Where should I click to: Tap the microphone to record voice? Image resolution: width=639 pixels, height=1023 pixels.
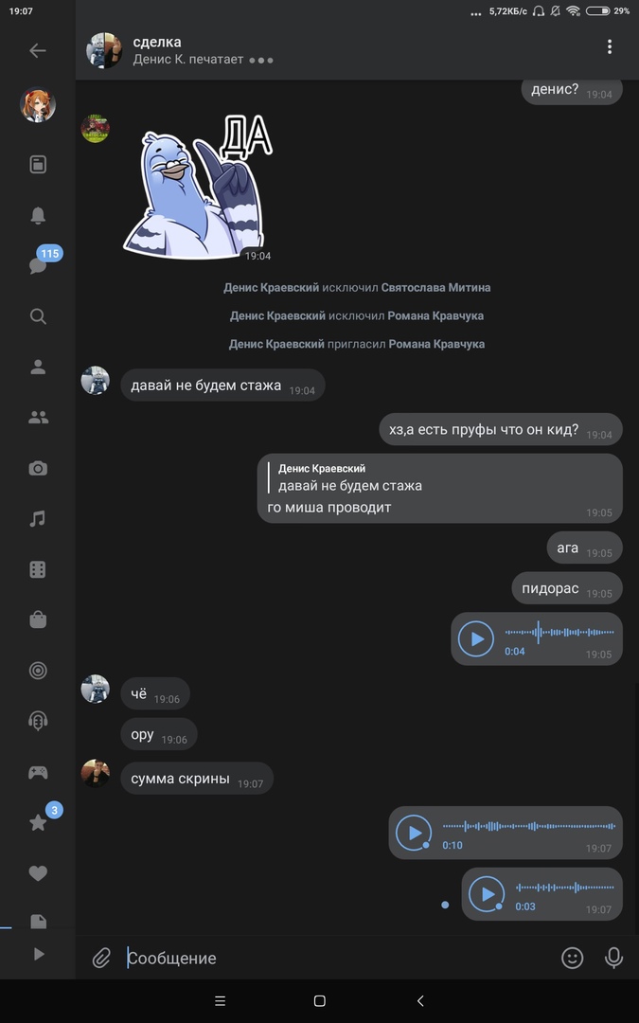pyautogui.click(x=613, y=958)
